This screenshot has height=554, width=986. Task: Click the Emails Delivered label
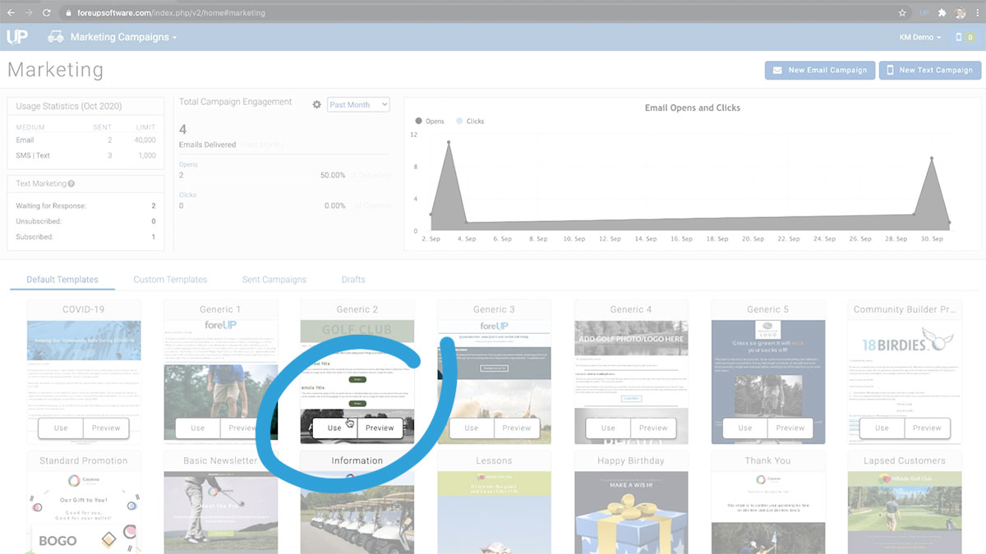[208, 144]
